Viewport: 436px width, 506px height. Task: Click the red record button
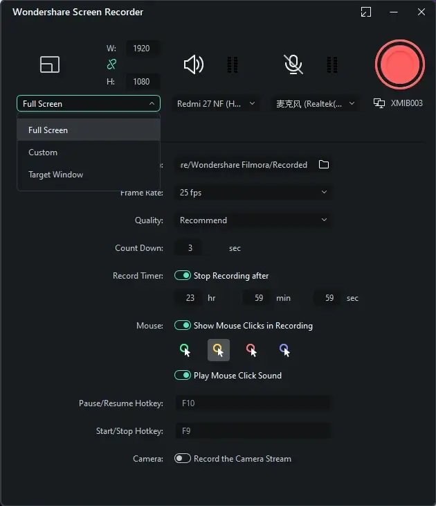click(399, 64)
